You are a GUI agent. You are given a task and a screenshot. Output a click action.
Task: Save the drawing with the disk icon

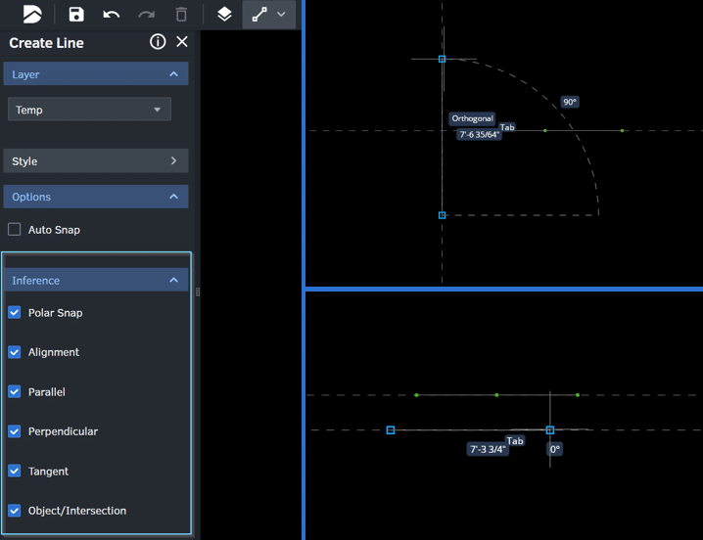tap(76, 15)
